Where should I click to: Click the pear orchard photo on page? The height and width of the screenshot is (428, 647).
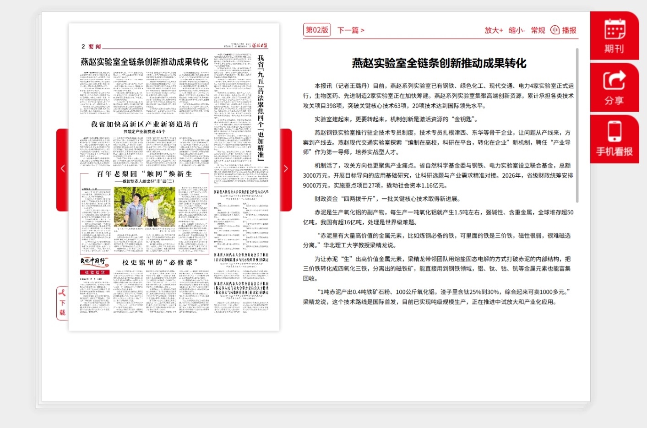coord(144,207)
